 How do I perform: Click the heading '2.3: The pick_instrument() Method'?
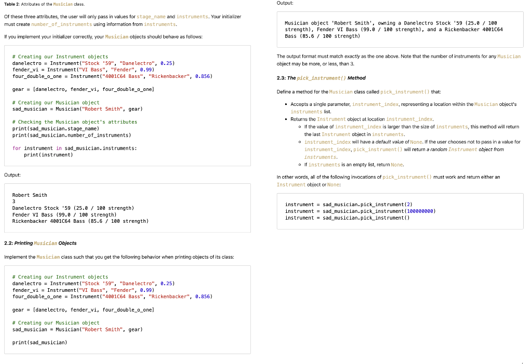[321, 78]
